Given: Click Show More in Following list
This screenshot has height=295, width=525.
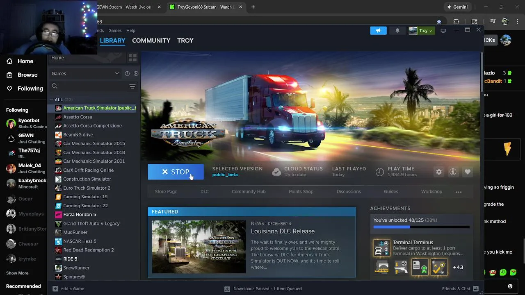Looking at the screenshot, I should 17,273.
